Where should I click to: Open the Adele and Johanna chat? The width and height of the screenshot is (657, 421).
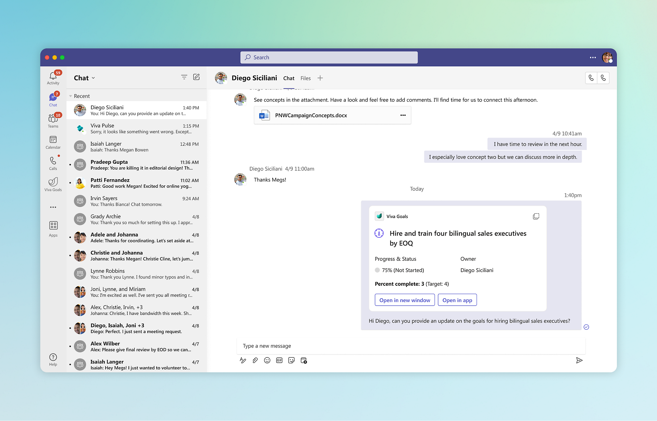tap(137, 238)
